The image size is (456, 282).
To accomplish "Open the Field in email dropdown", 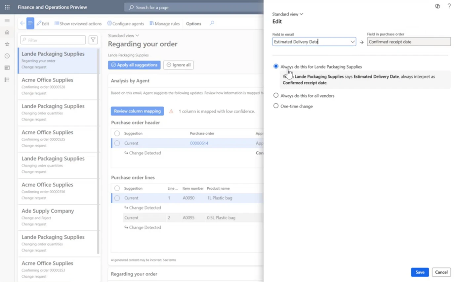I will 352,42.
